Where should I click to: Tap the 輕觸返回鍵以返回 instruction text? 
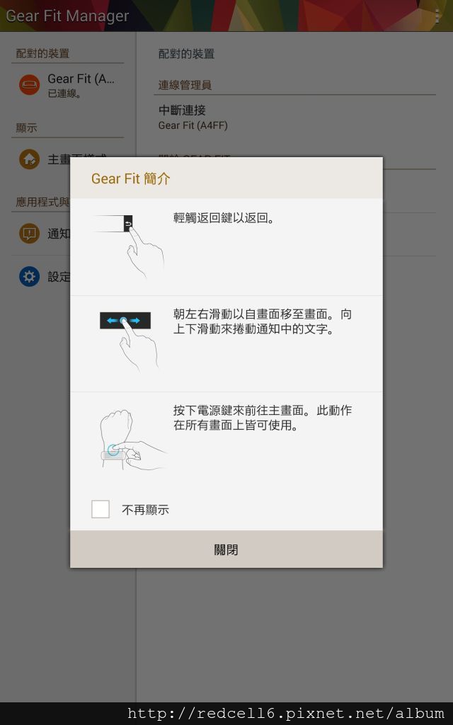[224, 218]
